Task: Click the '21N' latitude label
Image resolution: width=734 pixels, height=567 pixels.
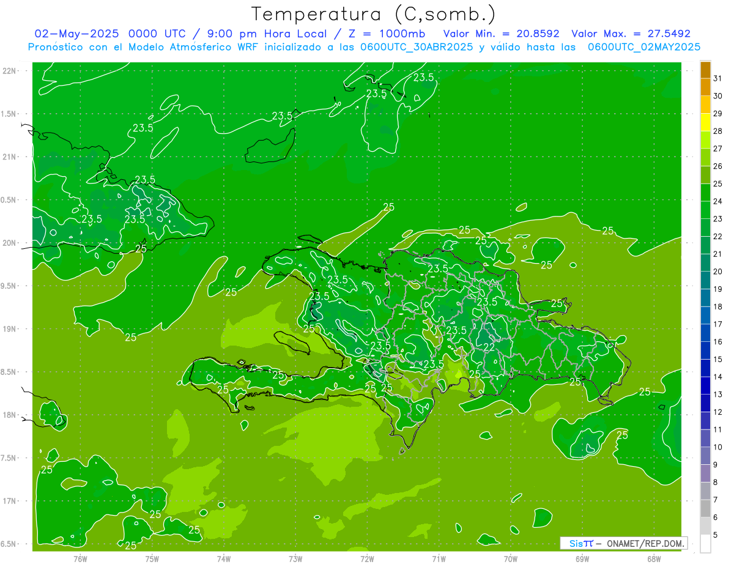Action: [10, 157]
